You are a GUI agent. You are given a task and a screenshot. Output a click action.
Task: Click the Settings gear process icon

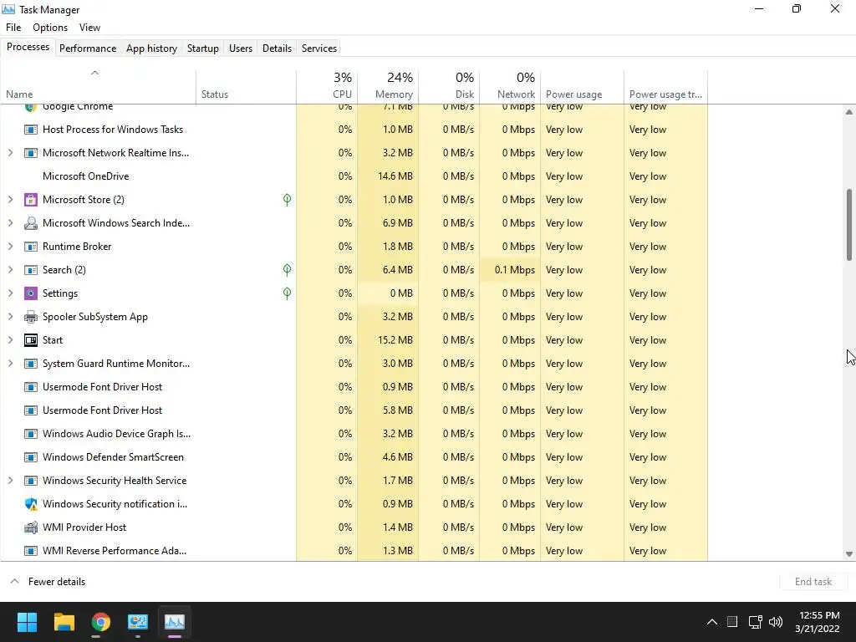click(x=31, y=293)
